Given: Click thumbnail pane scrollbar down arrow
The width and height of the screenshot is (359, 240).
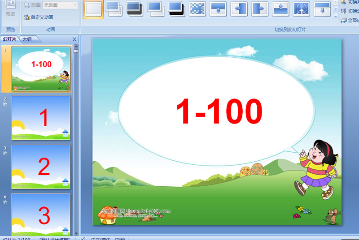Looking at the screenshot, I should click(76, 234).
